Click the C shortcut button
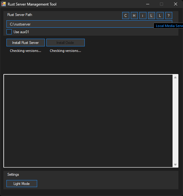183x196 pixels. coord(126,16)
